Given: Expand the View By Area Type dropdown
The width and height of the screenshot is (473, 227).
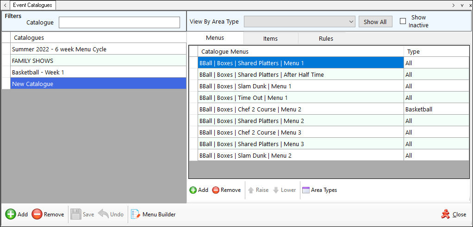Looking at the screenshot, I should (350, 22).
